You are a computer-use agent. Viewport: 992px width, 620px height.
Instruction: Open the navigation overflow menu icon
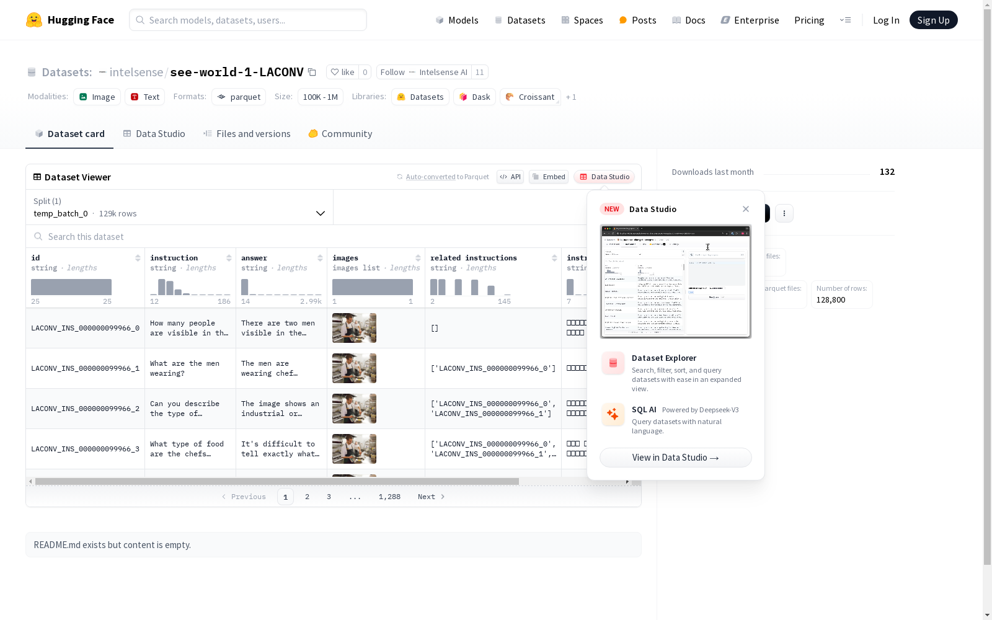pos(846,20)
